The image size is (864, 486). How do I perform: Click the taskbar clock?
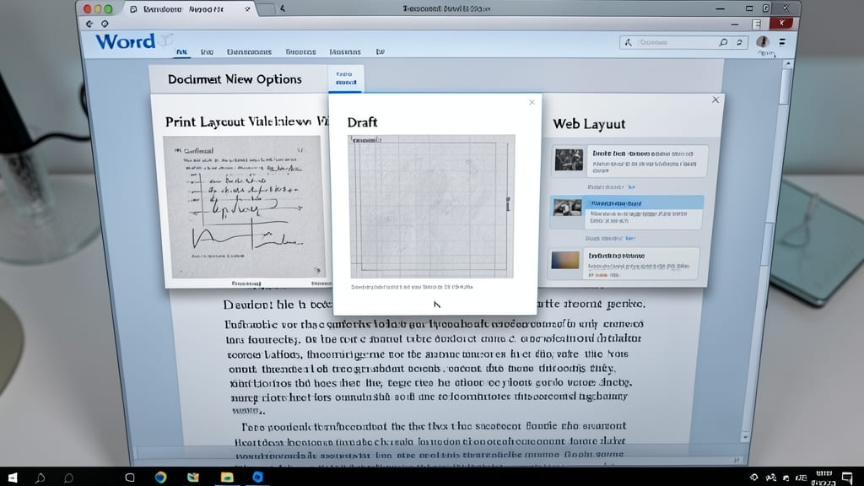(823, 478)
